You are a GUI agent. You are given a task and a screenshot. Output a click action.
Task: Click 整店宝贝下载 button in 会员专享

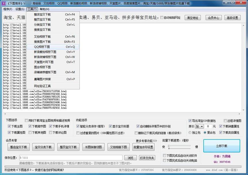click(x=18, y=147)
